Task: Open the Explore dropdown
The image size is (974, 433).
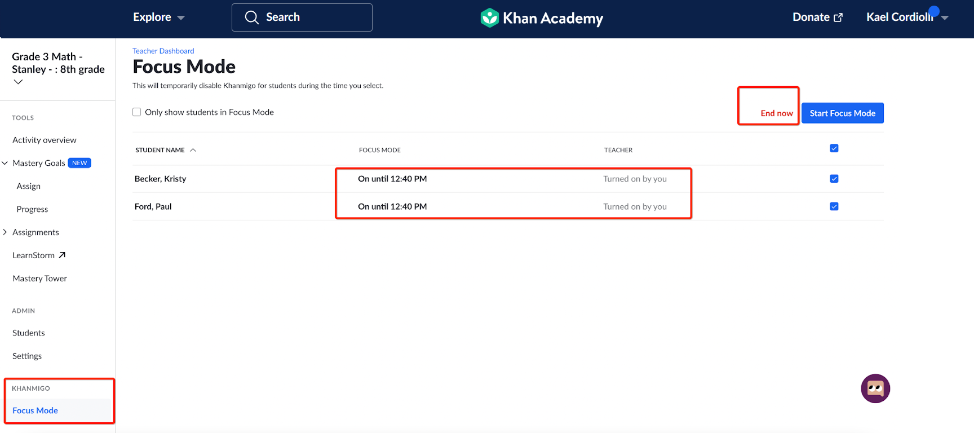Action: click(x=159, y=17)
